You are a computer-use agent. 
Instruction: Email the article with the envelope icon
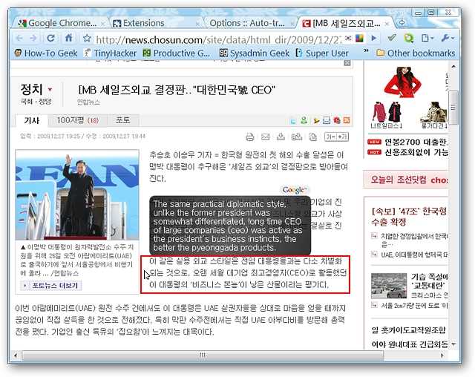point(266,137)
